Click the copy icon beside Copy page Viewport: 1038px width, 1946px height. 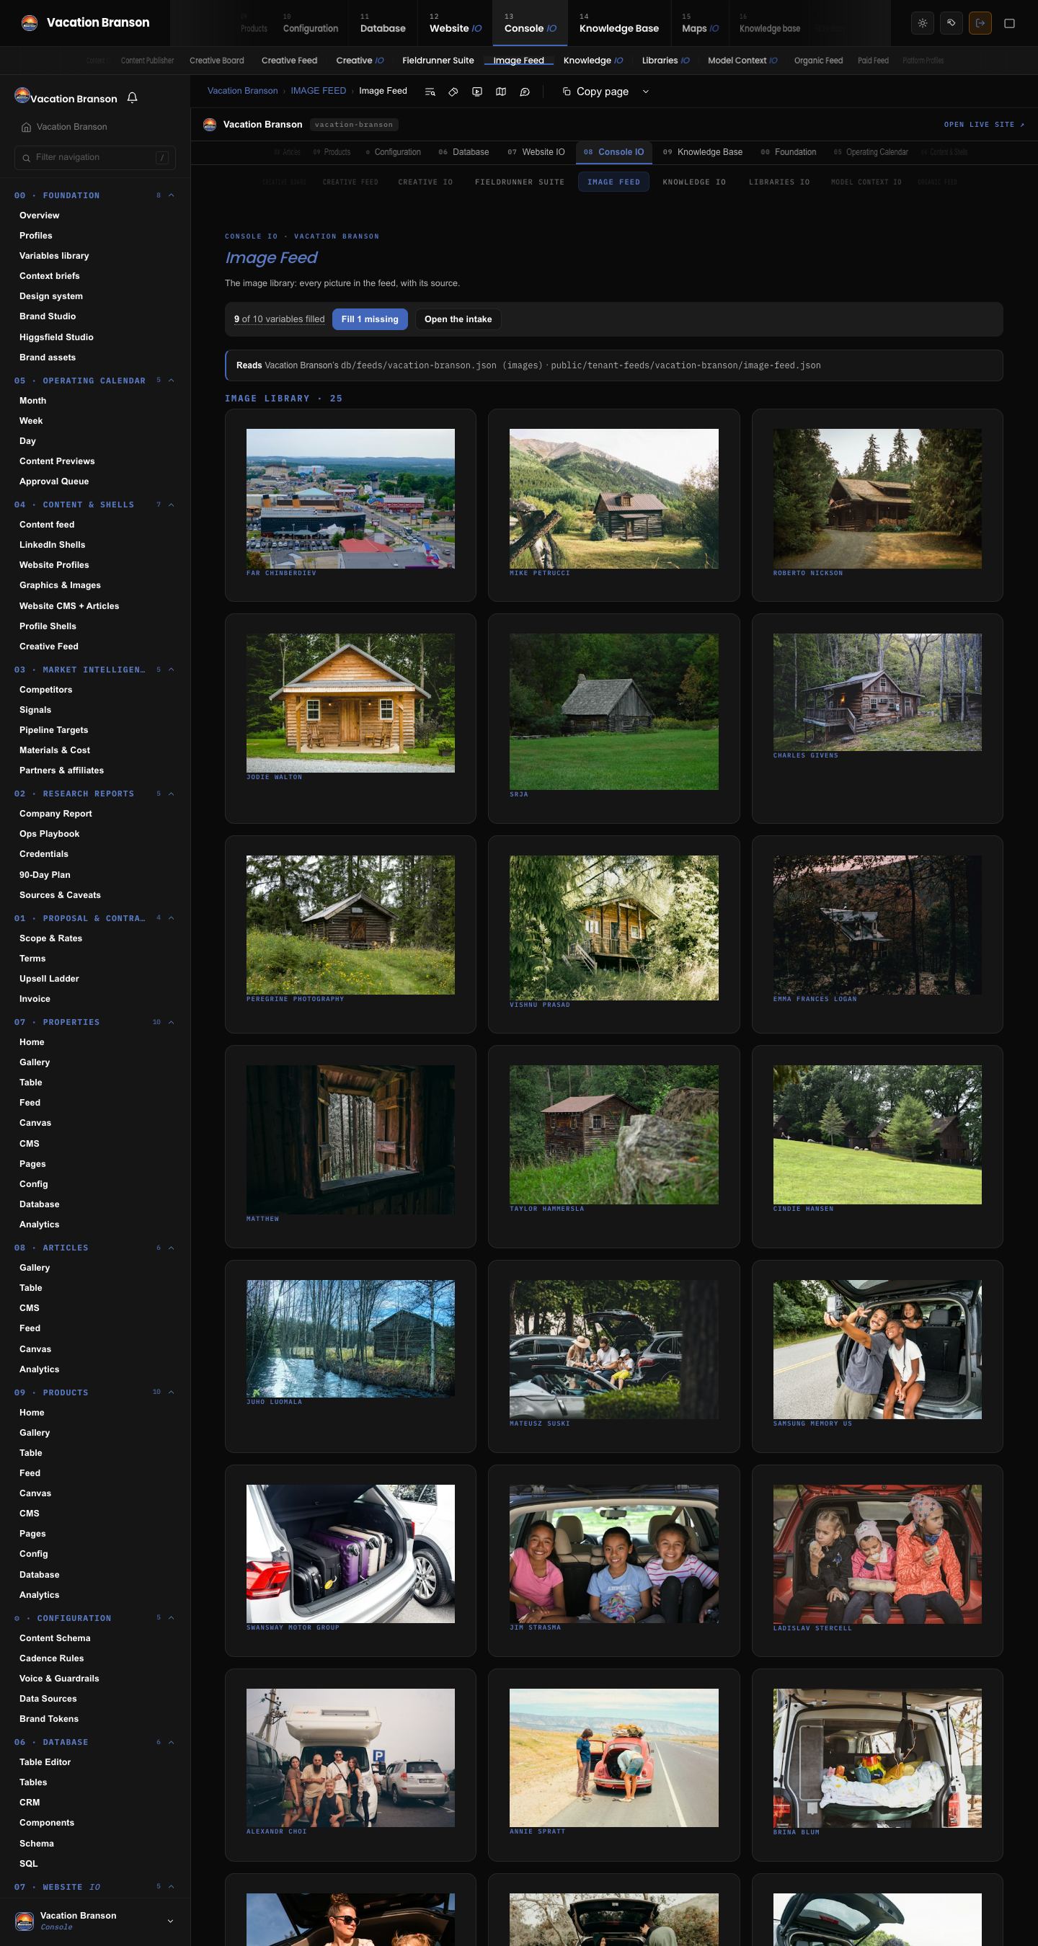click(567, 92)
